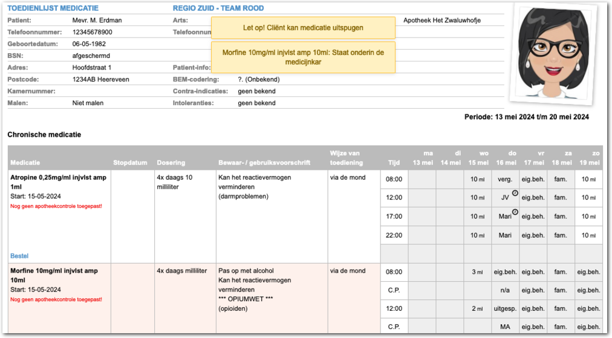Click Morfine C.P. cell showing 'n/a'
612x338 pixels.
click(x=505, y=290)
